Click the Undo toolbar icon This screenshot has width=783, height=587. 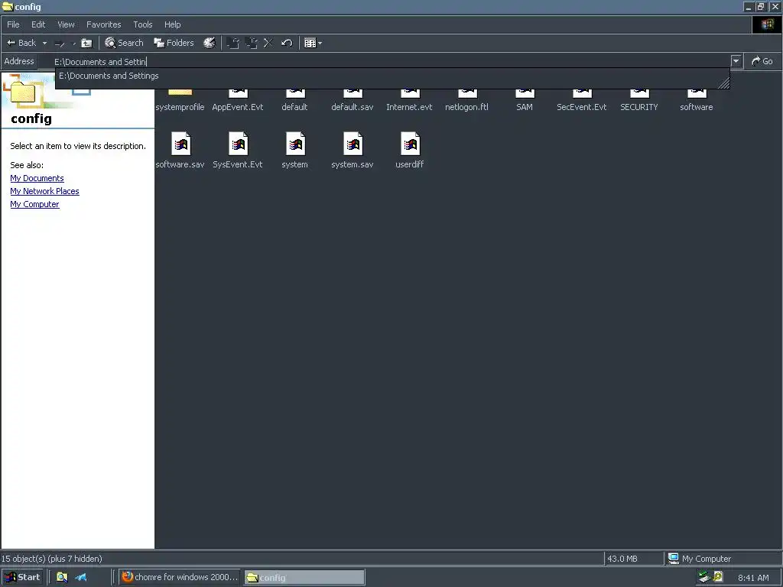287,43
